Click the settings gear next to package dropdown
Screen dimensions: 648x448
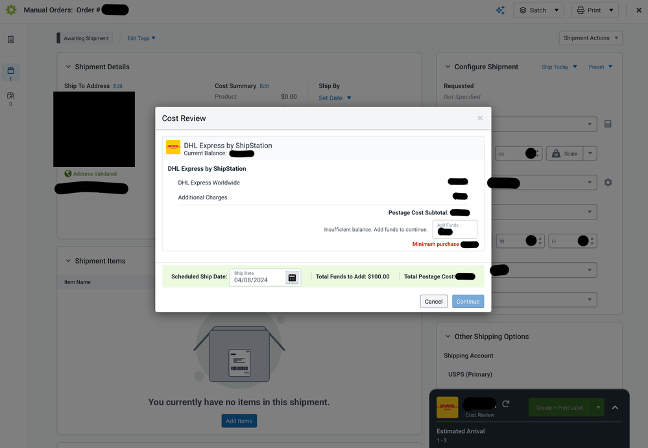click(608, 183)
